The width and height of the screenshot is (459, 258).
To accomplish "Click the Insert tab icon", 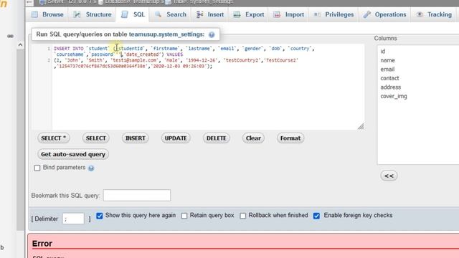I will pyautogui.click(x=199, y=14).
